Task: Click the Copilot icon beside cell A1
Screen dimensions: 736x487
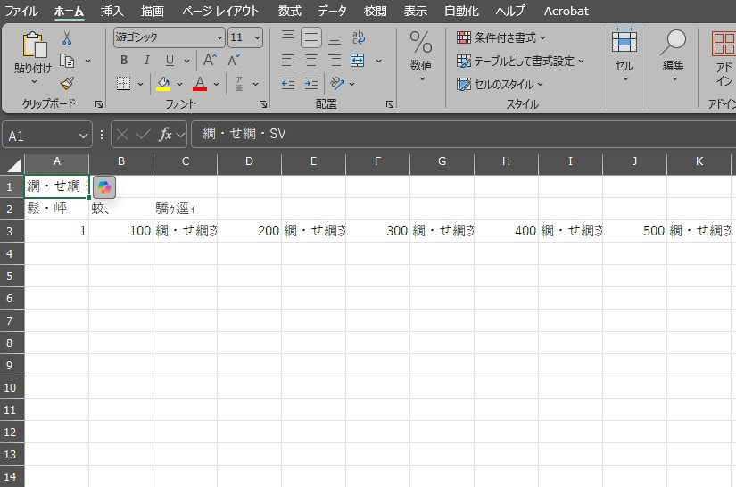Action: pyautogui.click(x=104, y=187)
